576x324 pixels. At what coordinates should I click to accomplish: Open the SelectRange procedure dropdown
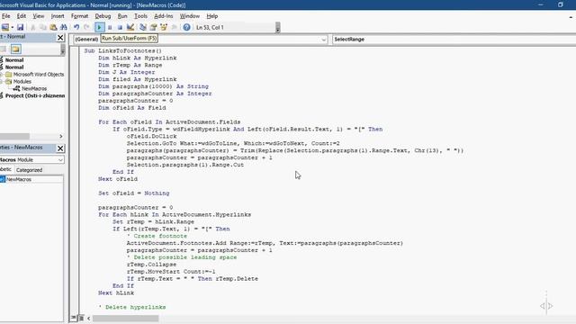454,40
